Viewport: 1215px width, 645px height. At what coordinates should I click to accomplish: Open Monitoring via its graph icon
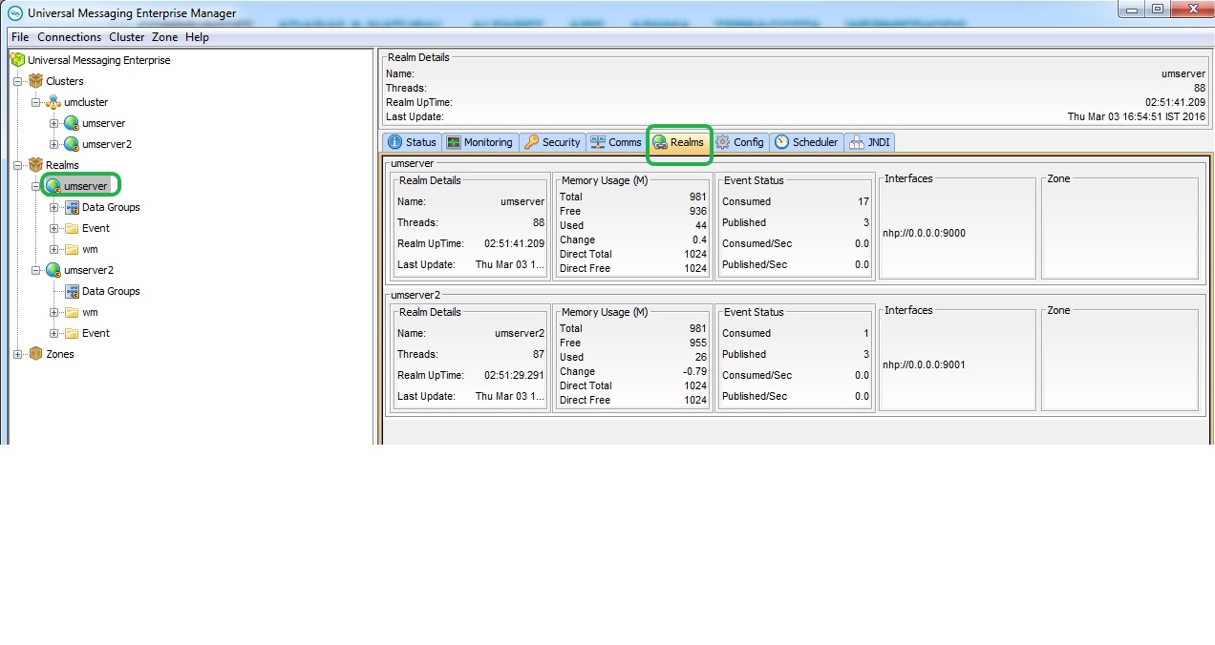[x=454, y=142]
